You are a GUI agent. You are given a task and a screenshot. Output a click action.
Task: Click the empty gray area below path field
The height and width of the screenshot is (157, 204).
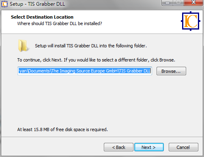pyautogui.click(x=101, y=101)
